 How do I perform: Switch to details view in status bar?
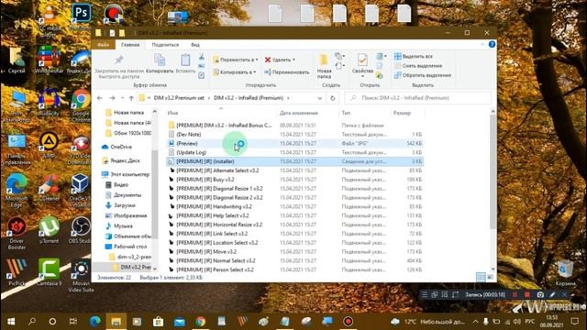coord(481,277)
